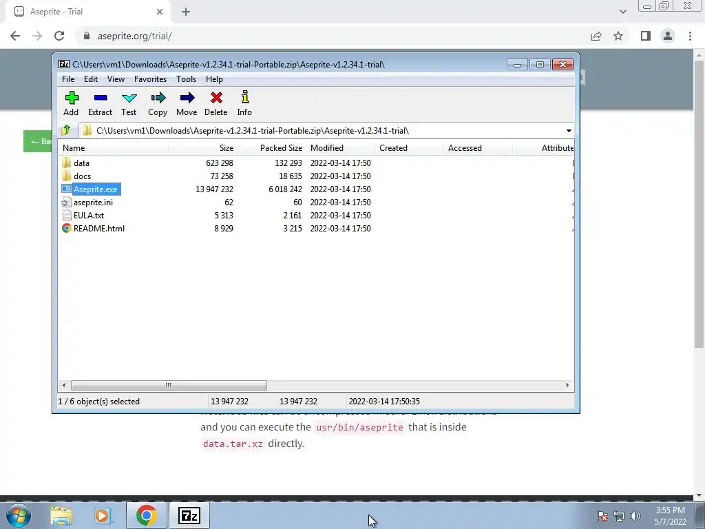Select the docs folder icon
The height and width of the screenshot is (529, 705).
(67, 176)
